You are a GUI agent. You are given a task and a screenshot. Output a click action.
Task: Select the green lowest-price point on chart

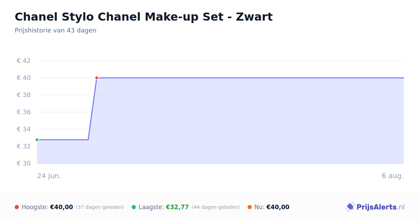point(37,140)
